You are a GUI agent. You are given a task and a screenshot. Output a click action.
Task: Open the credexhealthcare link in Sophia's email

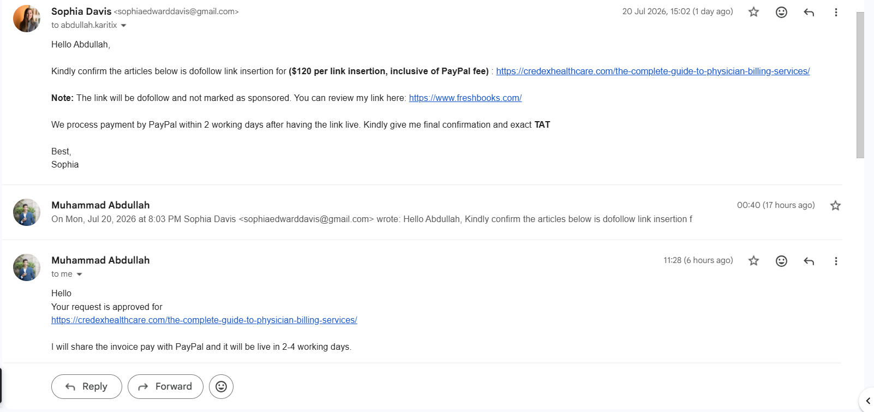pos(652,71)
